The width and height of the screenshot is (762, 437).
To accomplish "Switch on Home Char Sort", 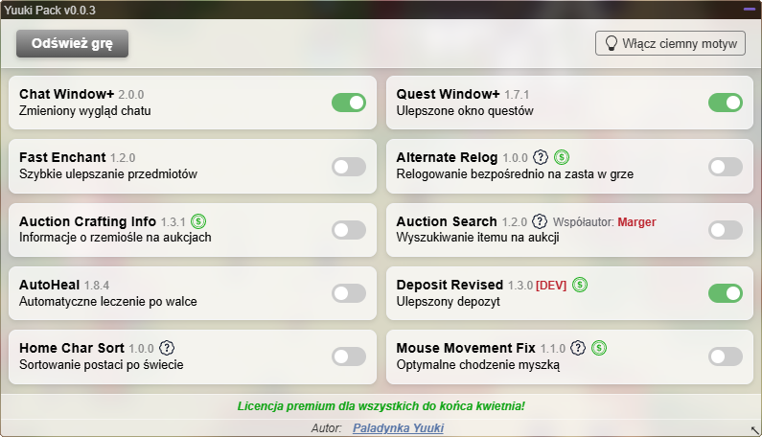I will click(x=349, y=356).
